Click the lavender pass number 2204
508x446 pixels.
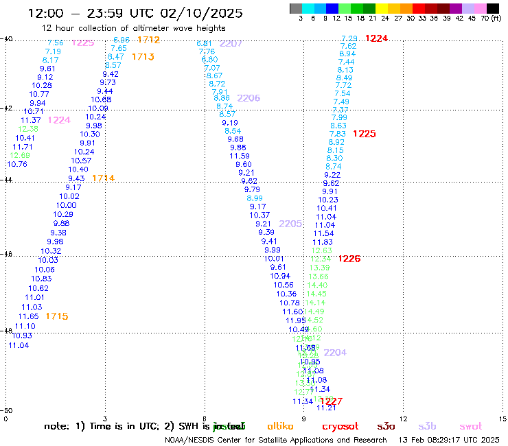tap(335, 353)
